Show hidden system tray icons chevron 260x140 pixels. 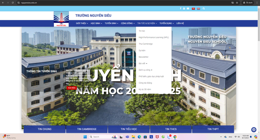click(221, 137)
